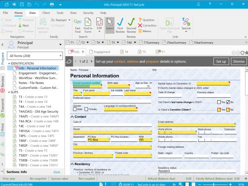Collapse the SLIPS tree group
Viewport: 248px width, 186px height.
(9, 92)
